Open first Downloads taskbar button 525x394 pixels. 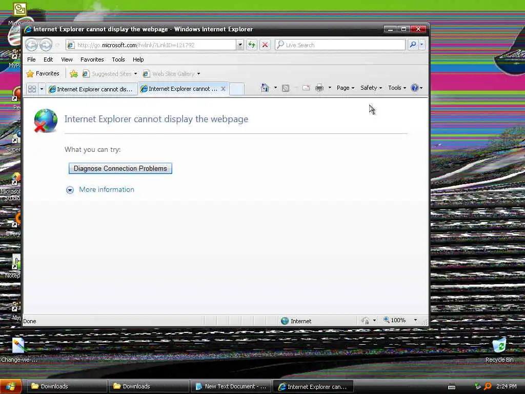(66, 386)
